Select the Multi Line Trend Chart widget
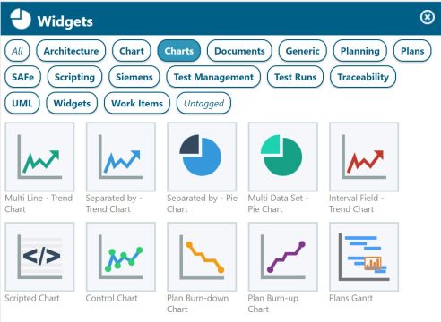 tap(39, 157)
